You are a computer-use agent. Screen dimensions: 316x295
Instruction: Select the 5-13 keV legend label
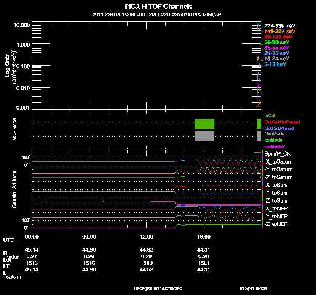pos(275,64)
